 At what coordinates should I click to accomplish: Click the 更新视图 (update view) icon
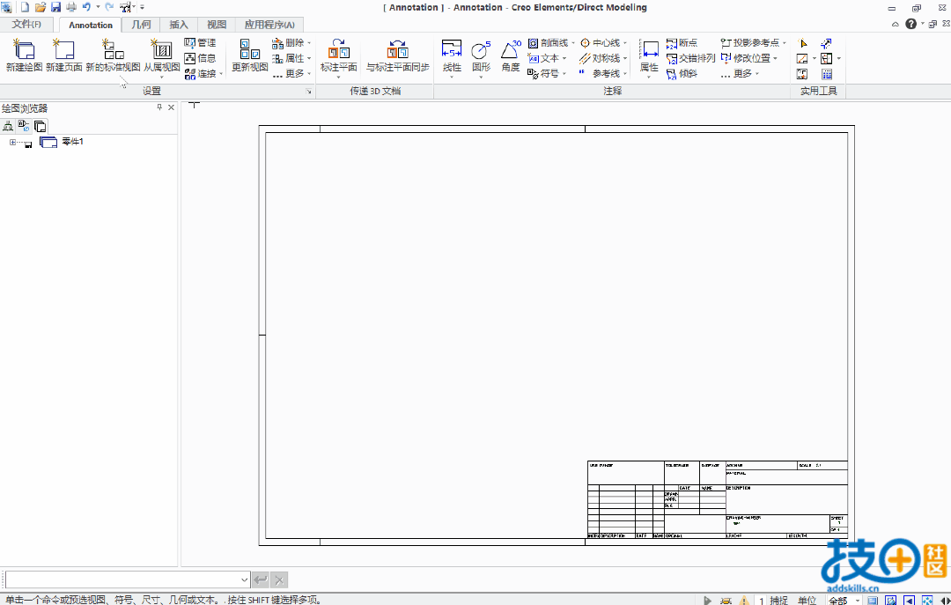[249, 50]
